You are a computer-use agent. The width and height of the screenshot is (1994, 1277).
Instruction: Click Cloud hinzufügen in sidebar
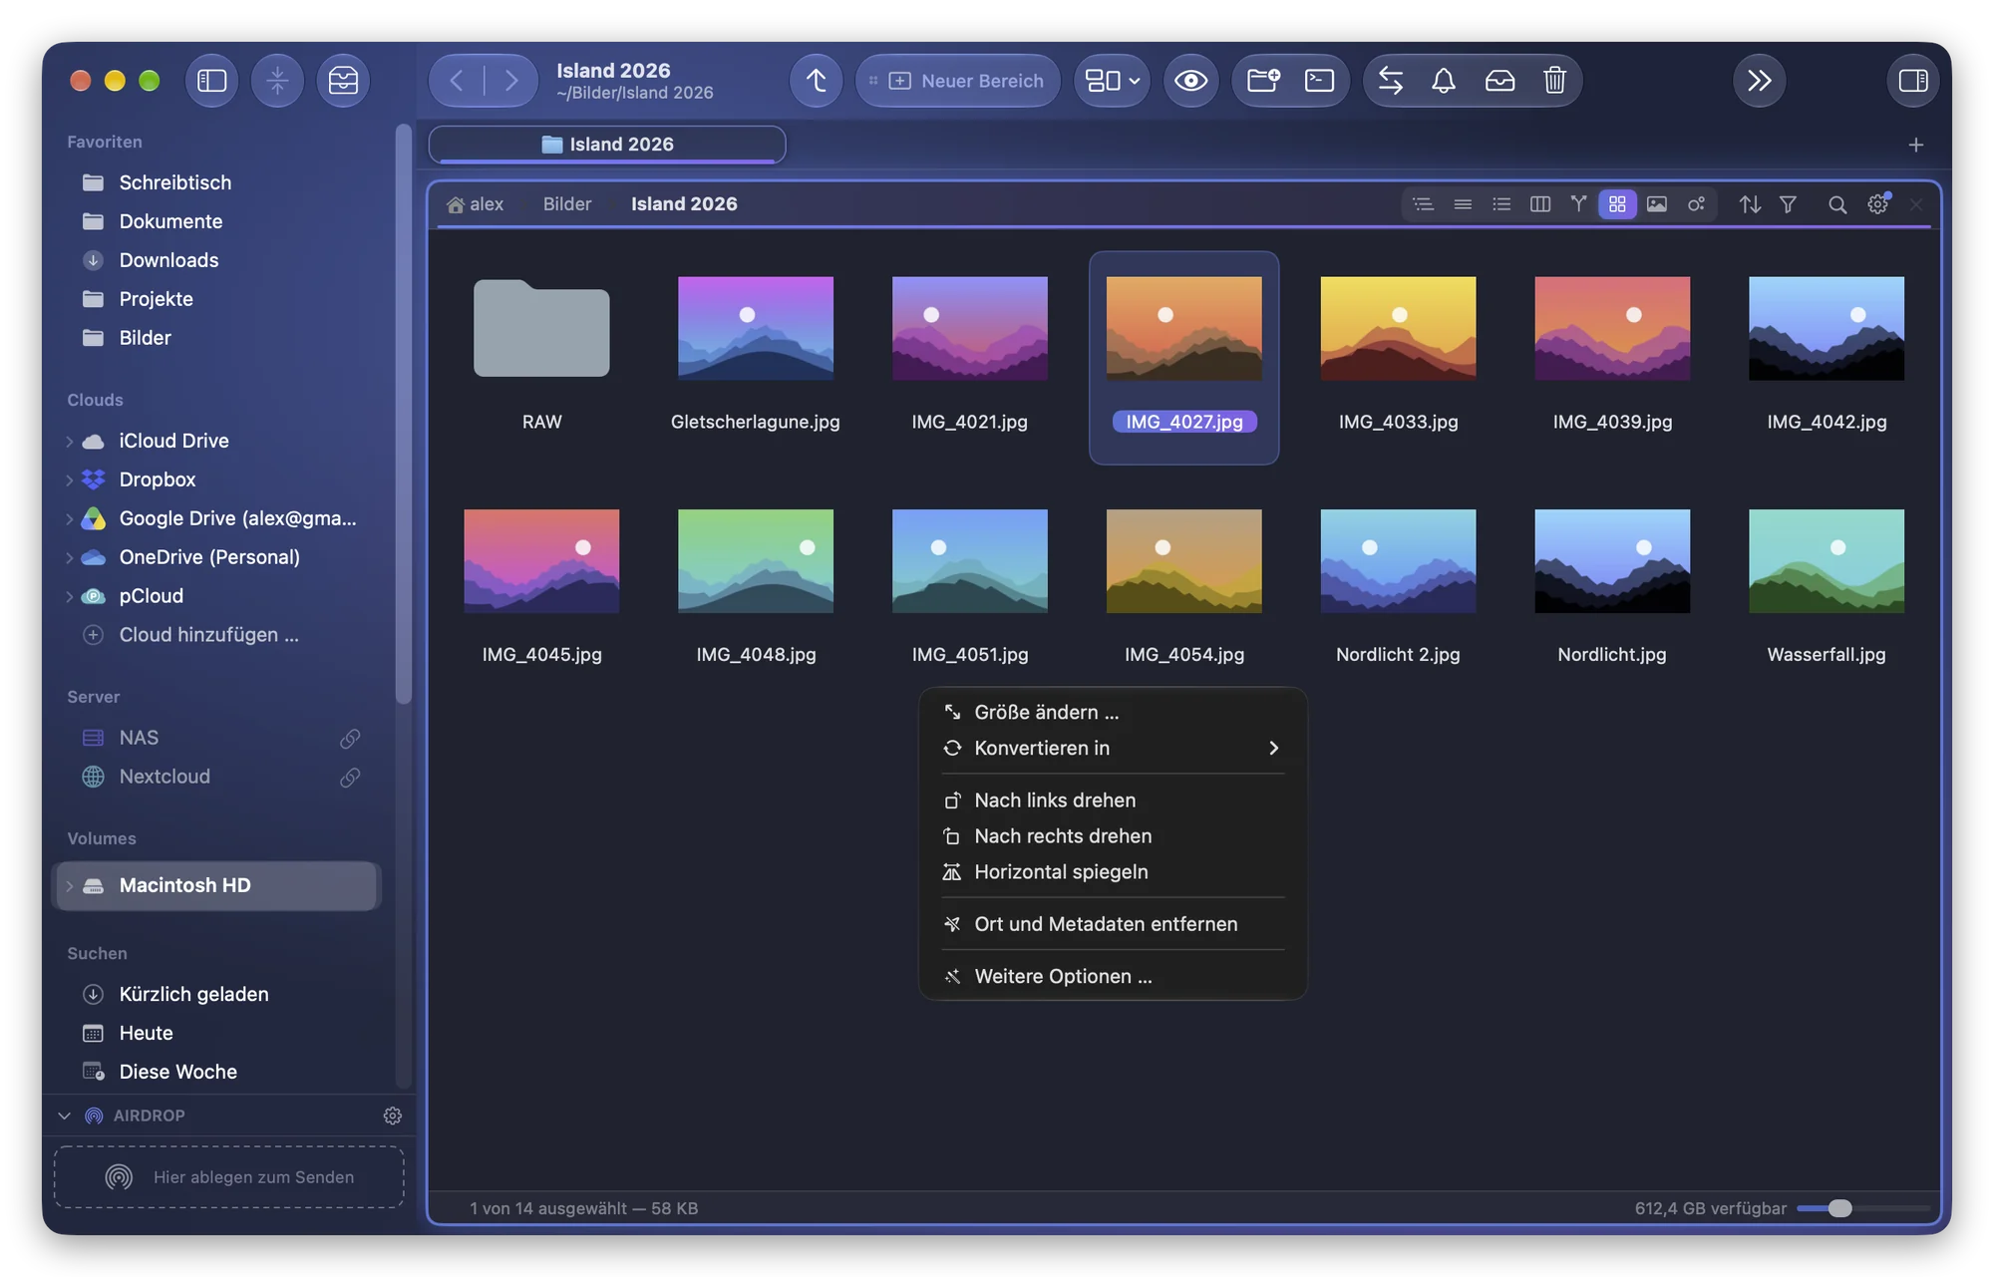click(208, 636)
